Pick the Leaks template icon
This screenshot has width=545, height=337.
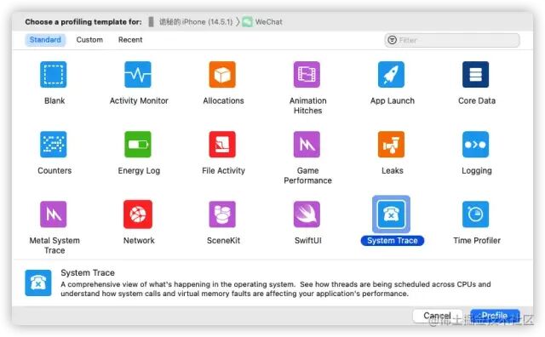pyautogui.click(x=391, y=144)
